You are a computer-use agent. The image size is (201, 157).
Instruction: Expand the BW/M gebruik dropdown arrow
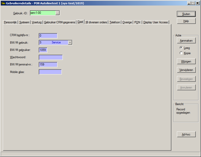point(70,42)
